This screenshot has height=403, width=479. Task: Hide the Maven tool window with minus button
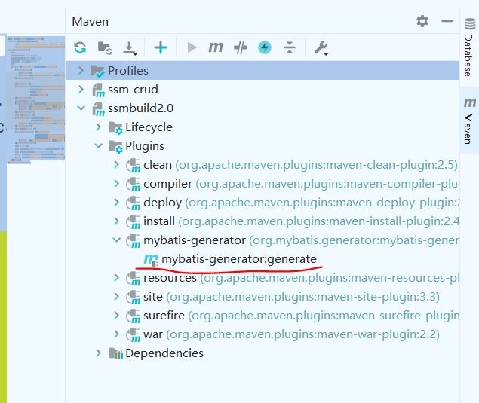(447, 21)
